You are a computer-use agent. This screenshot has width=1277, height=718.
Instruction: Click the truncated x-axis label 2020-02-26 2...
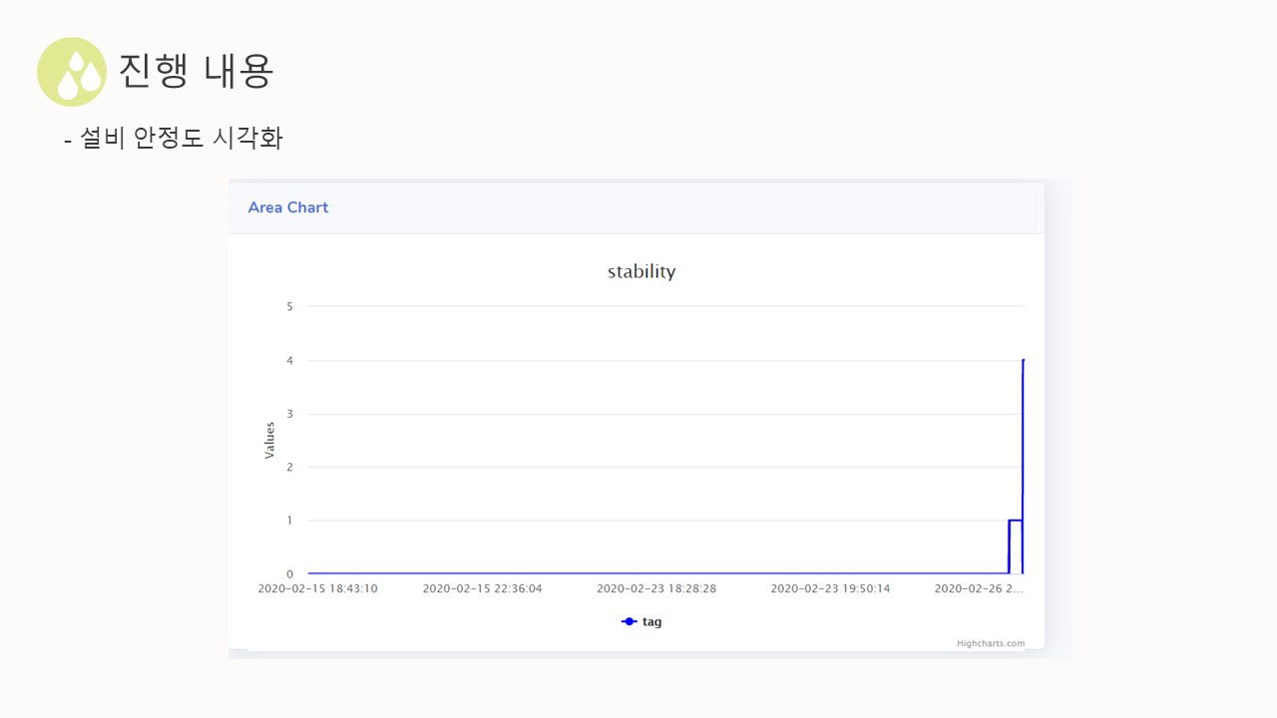[979, 588]
